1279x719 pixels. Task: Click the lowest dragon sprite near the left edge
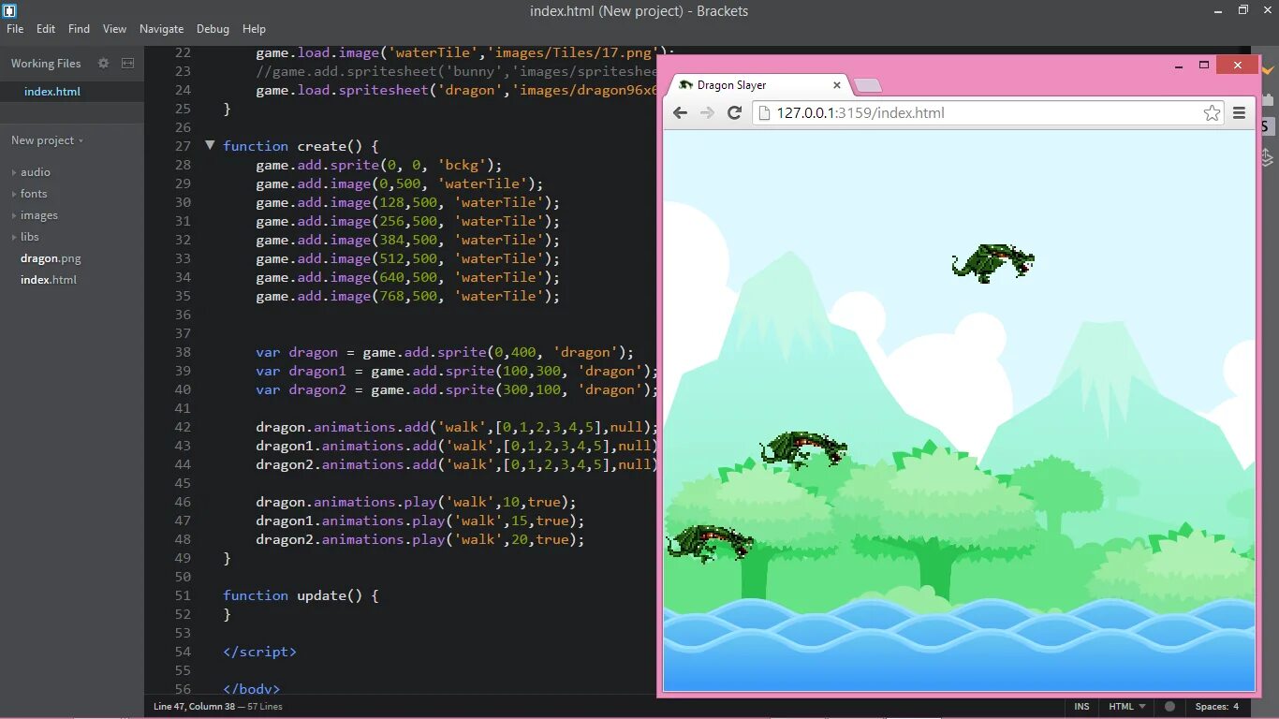(710, 543)
